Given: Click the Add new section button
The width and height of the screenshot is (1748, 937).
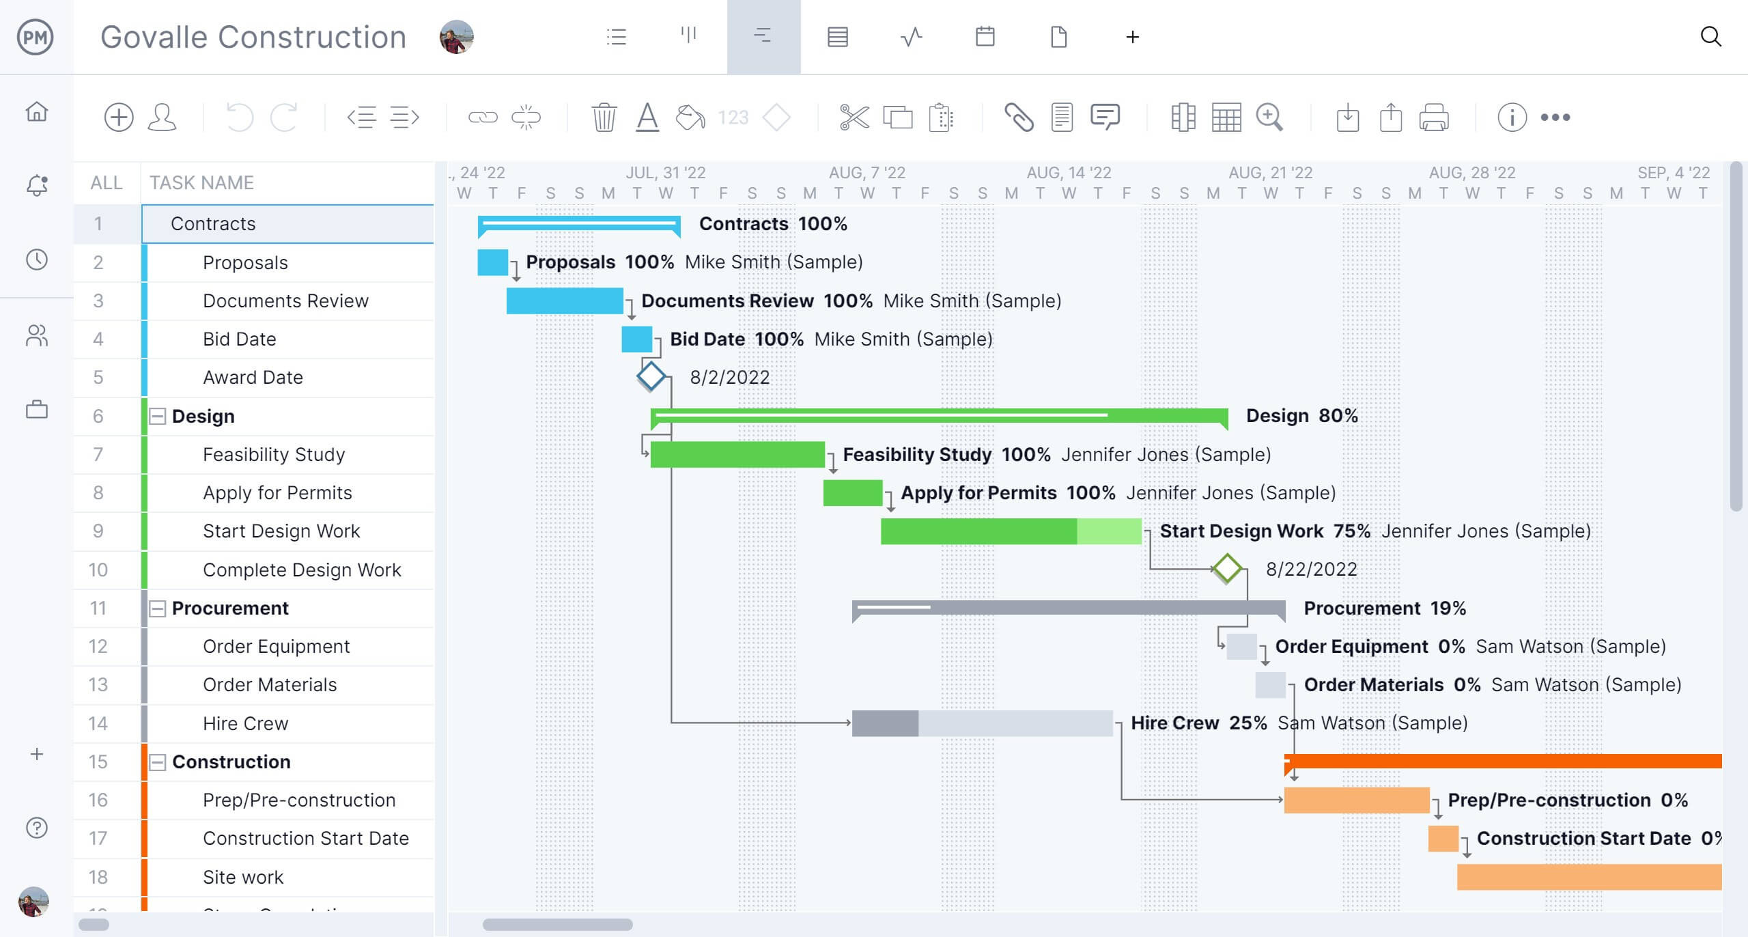Looking at the screenshot, I should click(36, 754).
